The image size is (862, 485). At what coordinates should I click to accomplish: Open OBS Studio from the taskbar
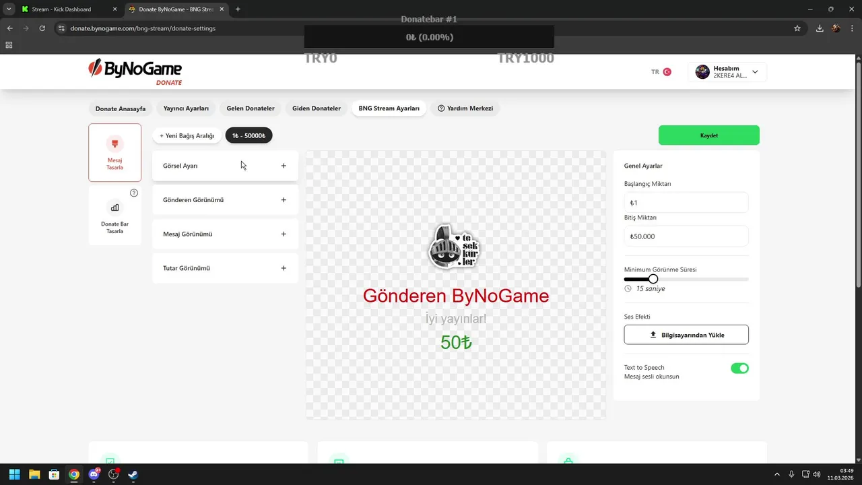pos(114,474)
